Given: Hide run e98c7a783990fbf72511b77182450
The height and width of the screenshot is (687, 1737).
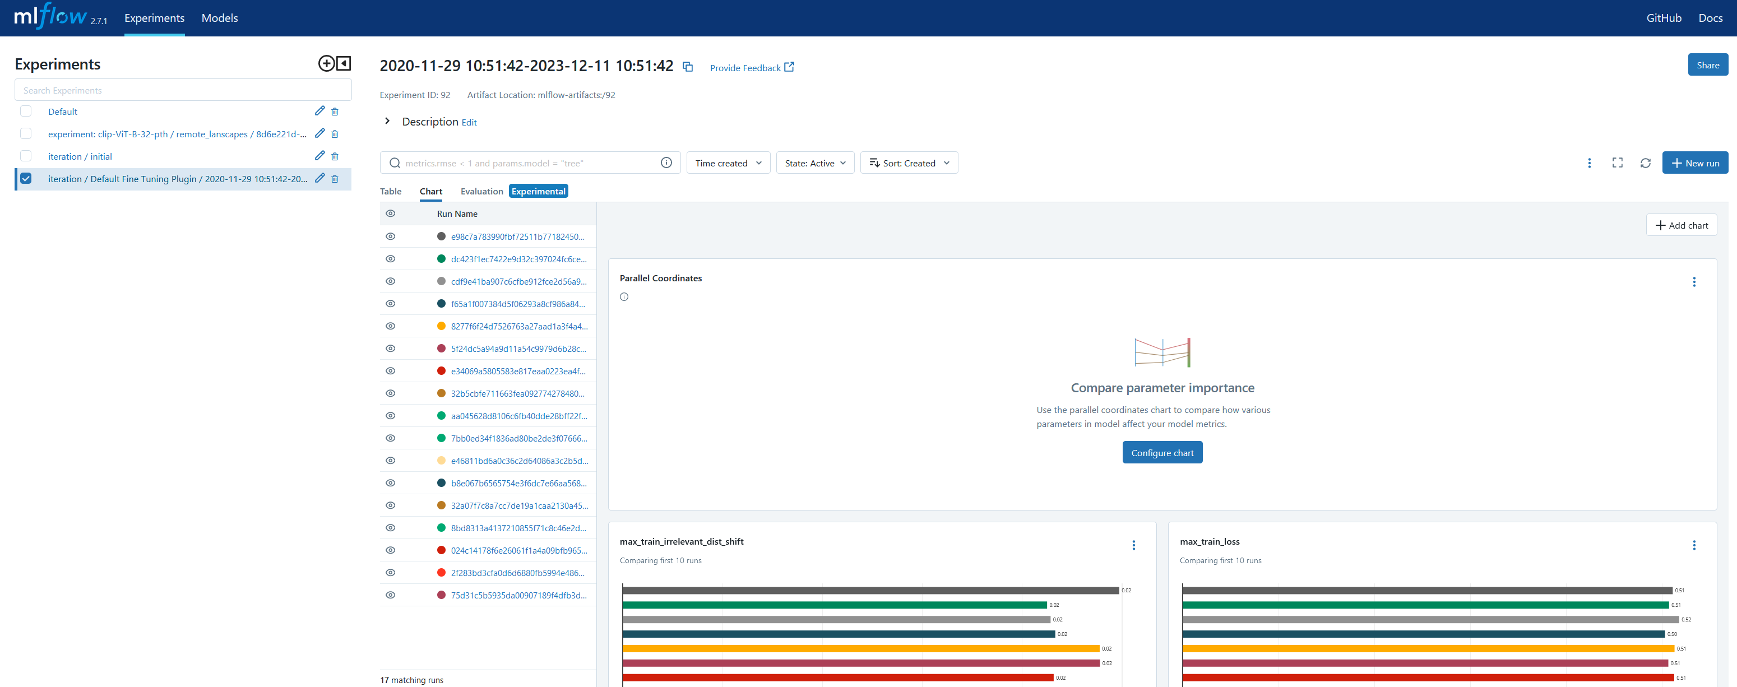Looking at the screenshot, I should [x=391, y=236].
